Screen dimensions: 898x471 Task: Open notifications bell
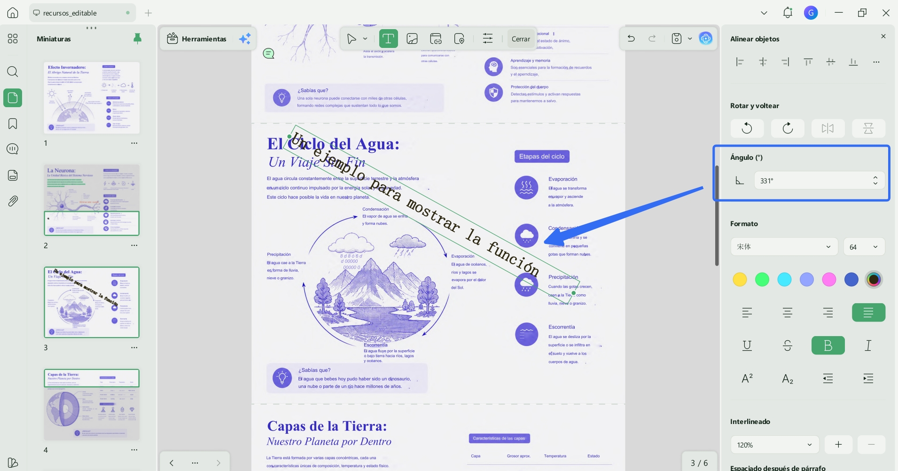[788, 13]
